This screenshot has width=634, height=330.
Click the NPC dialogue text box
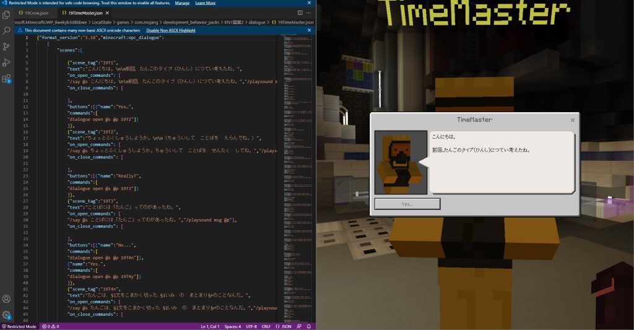click(x=502, y=162)
